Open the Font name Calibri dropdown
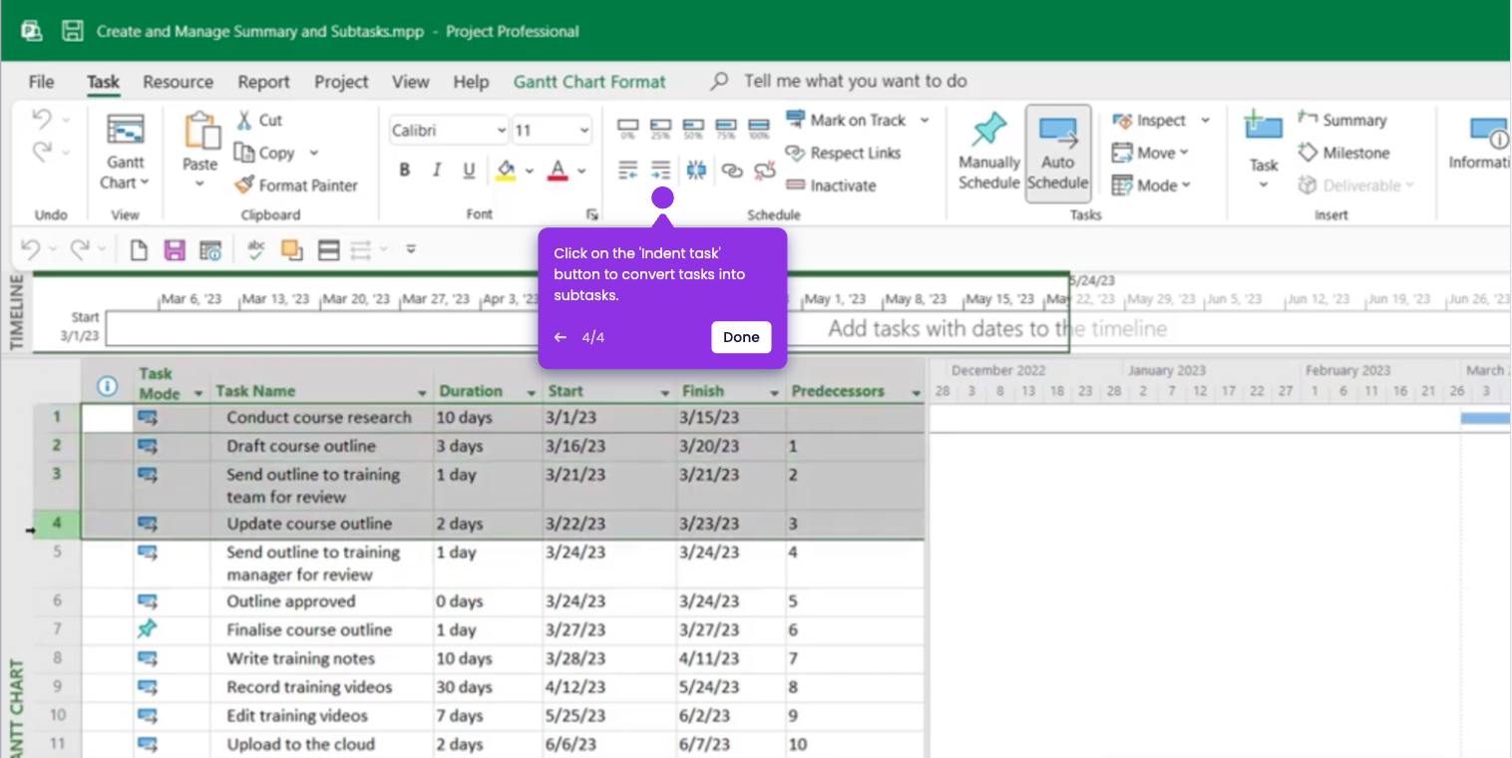 [501, 131]
